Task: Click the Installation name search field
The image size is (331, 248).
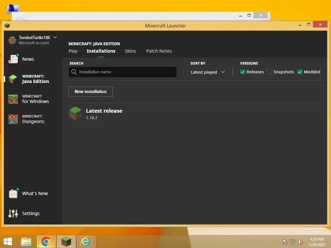Action: point(123,72)
